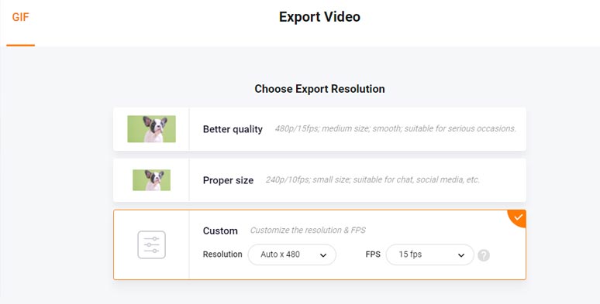The image size is (600, 304).
Task: Click the FPS help question mark icon
Action: coord(484,255)
